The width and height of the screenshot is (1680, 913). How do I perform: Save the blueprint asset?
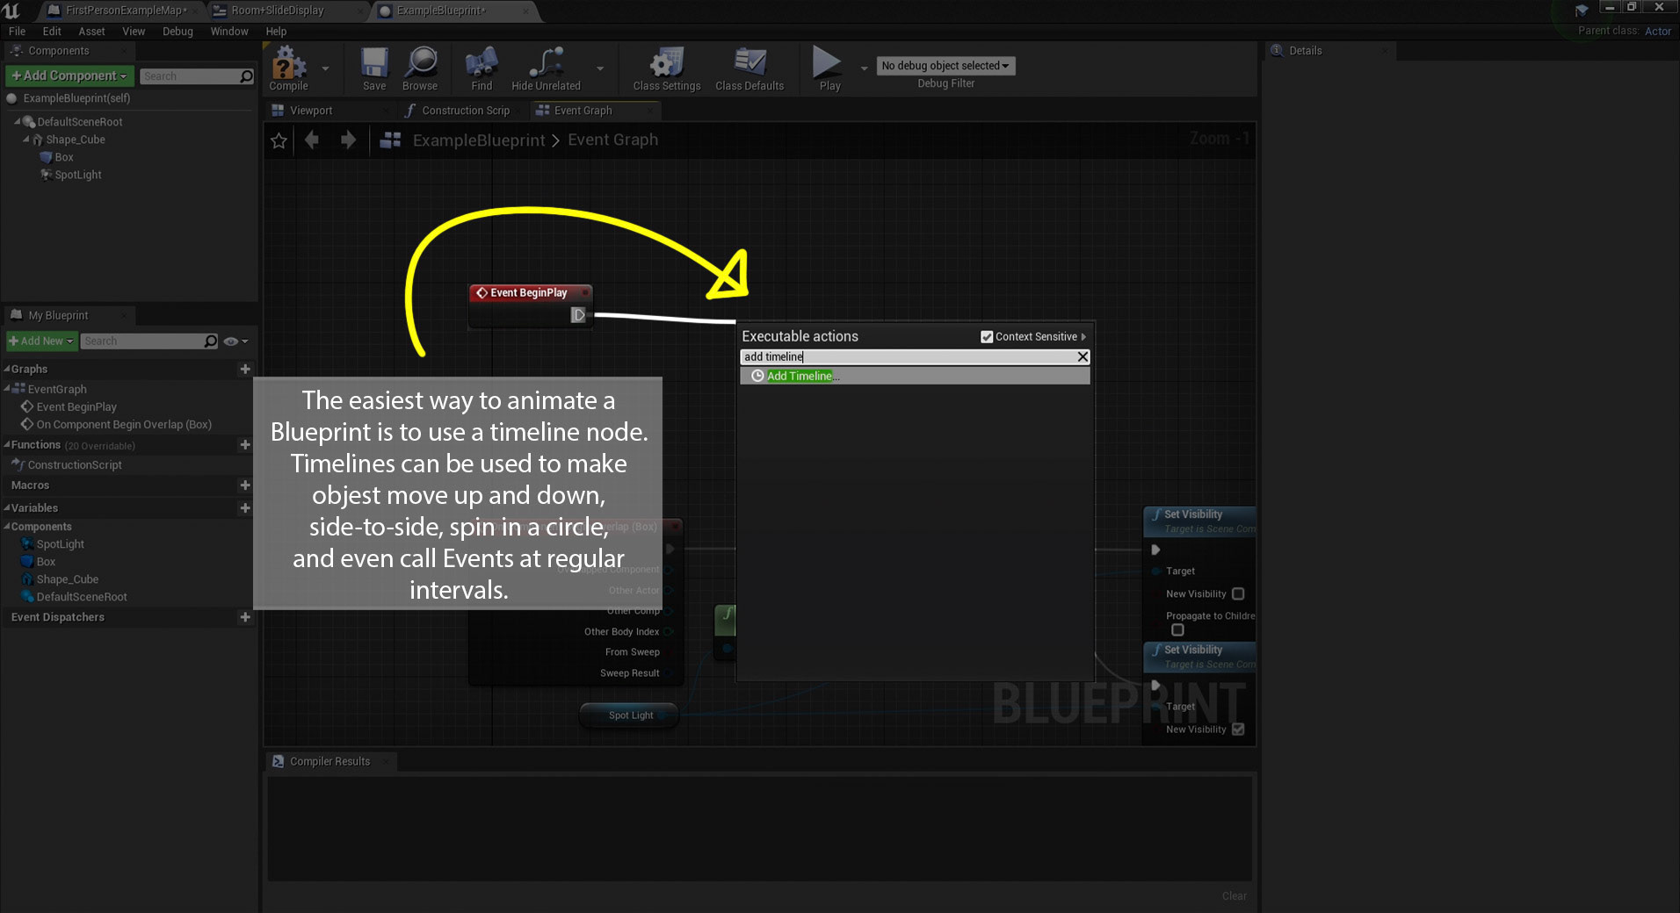pyautogui.click(x=374, y=69)
